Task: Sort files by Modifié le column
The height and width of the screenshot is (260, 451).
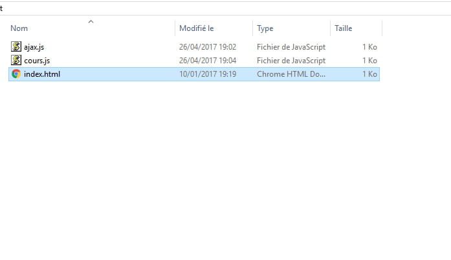Action: tap(197, 28)
